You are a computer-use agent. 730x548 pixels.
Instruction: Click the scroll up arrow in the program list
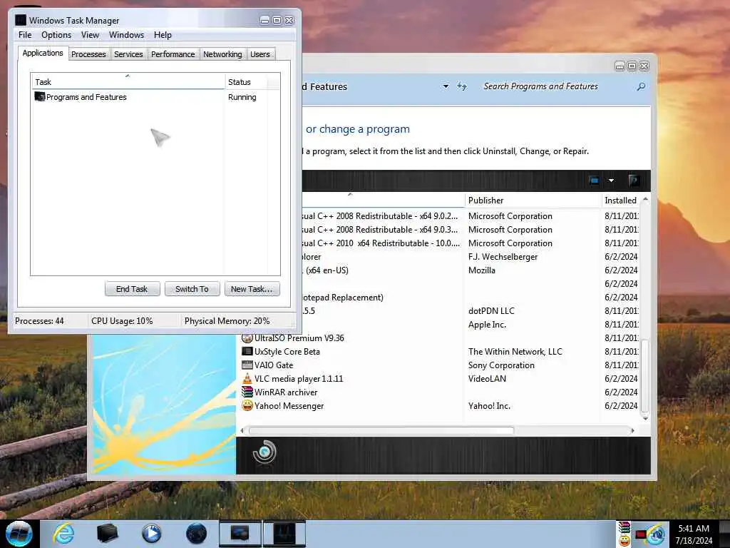[x=645, y=200]
